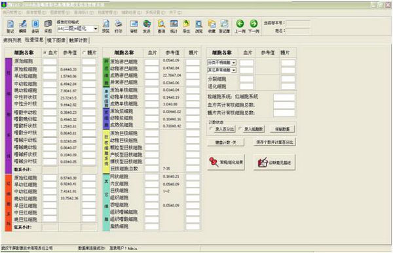Screen dimensions: 393x253
Task: Select the 录入百分比 radio option
Action: click(211, 129)
